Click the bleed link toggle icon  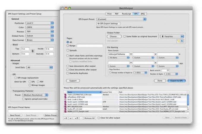pyautogui.click(x=33, y=51)
